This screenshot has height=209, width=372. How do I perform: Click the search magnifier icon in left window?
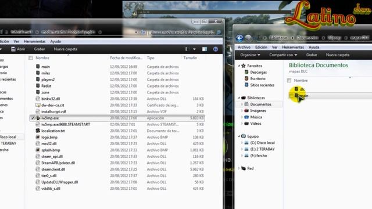[x=219, y=32]
